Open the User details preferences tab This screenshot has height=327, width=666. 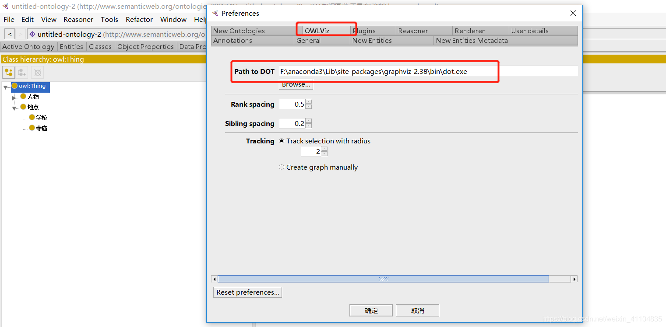(543, 31)
